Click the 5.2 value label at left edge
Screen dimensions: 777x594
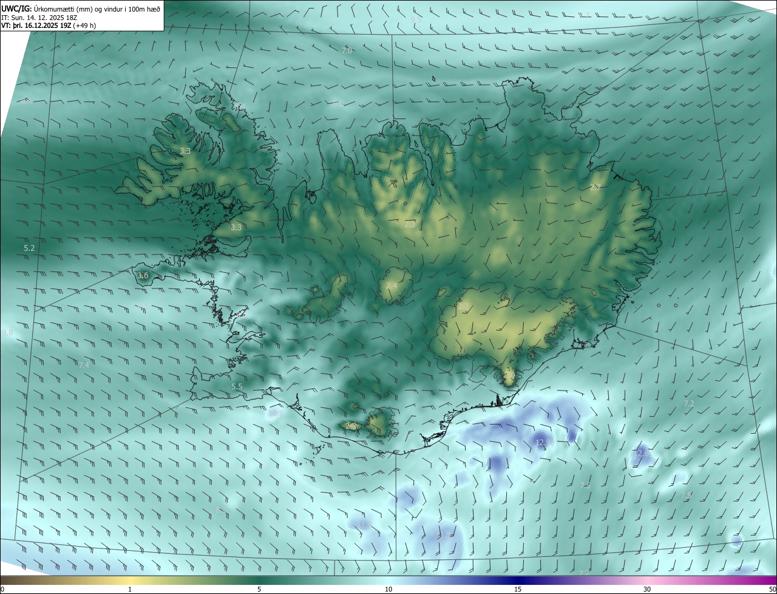[29, 248]
